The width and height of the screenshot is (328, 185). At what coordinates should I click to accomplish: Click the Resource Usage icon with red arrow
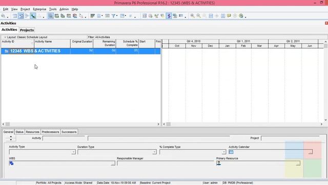pos(81,16)
